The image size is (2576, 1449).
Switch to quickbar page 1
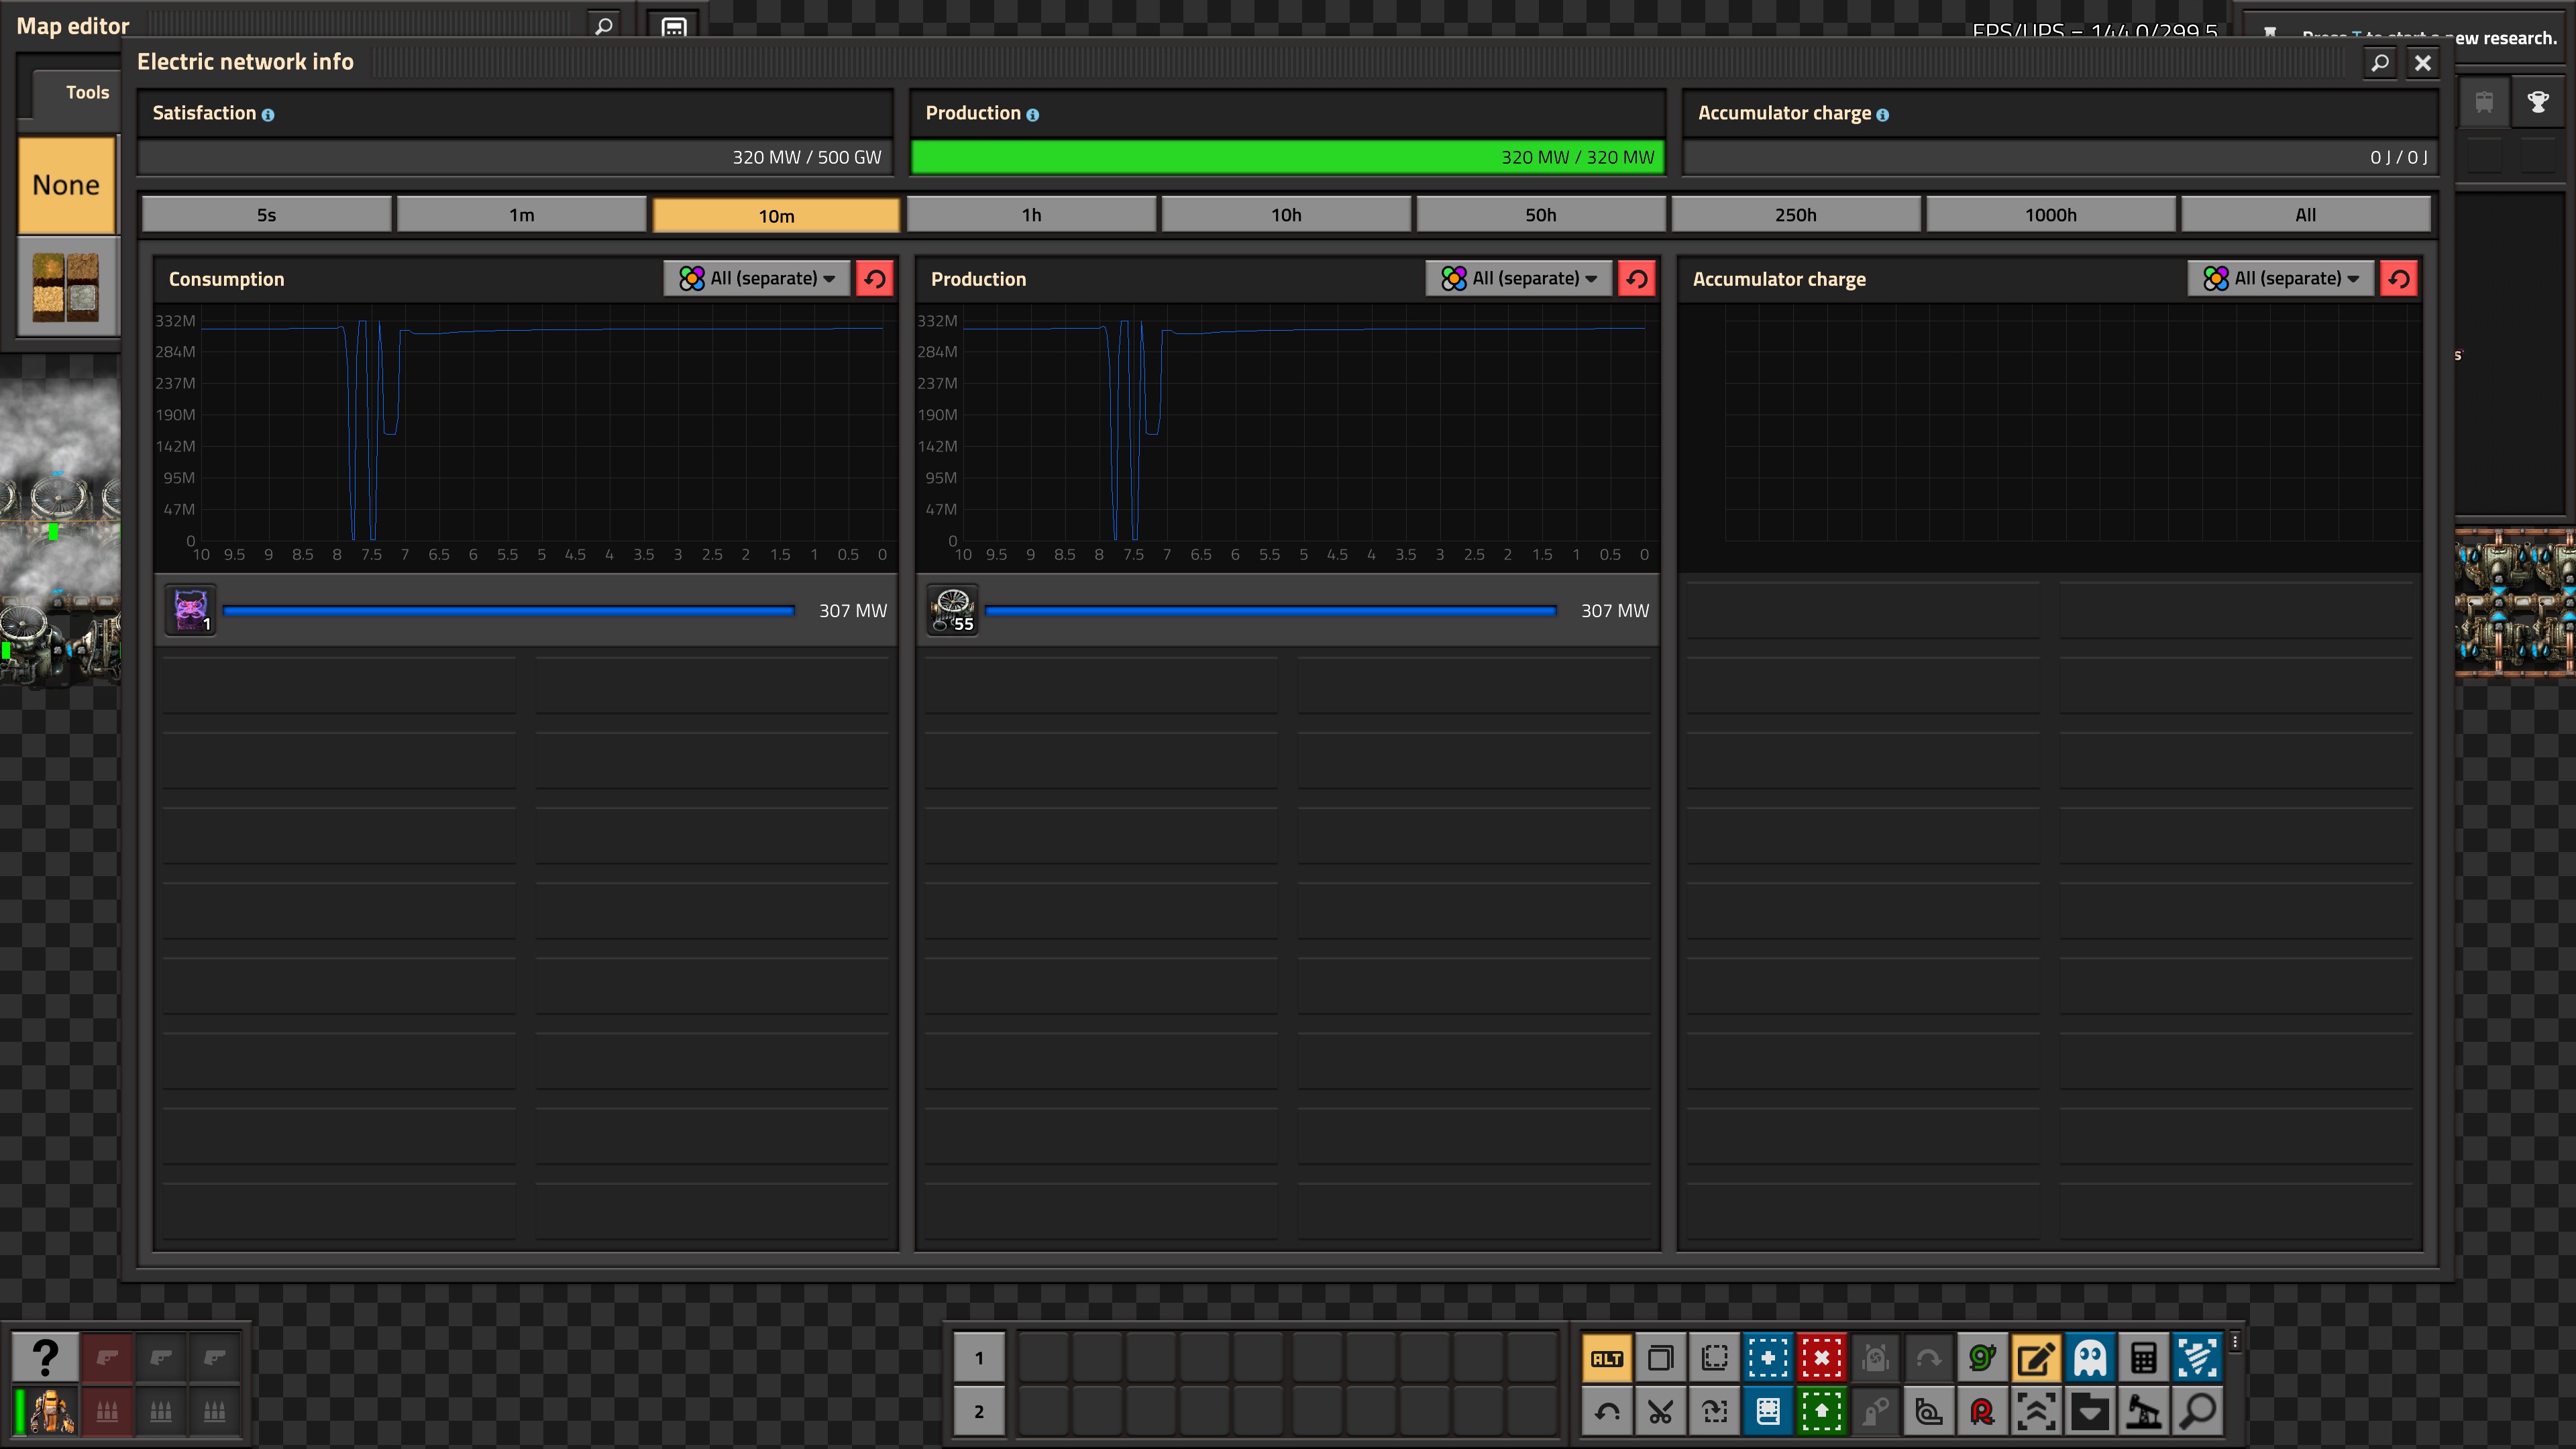[x=979, y=1358]
